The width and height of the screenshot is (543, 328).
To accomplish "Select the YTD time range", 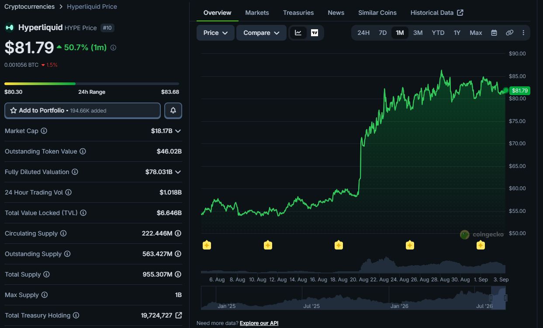I will pos(438,33).
